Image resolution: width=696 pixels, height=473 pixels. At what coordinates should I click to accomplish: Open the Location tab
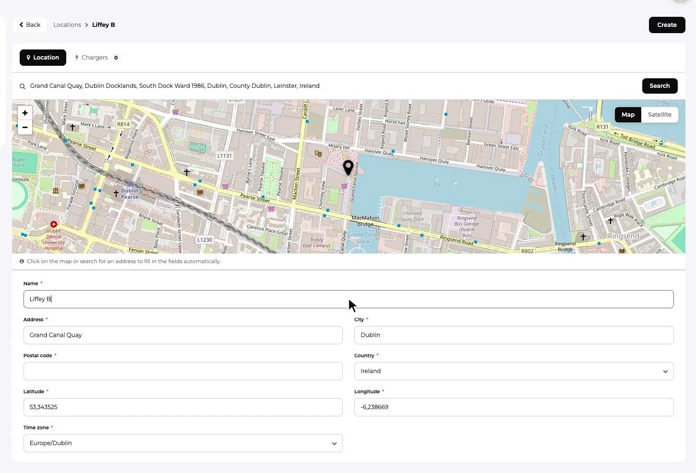click(43, 58)
